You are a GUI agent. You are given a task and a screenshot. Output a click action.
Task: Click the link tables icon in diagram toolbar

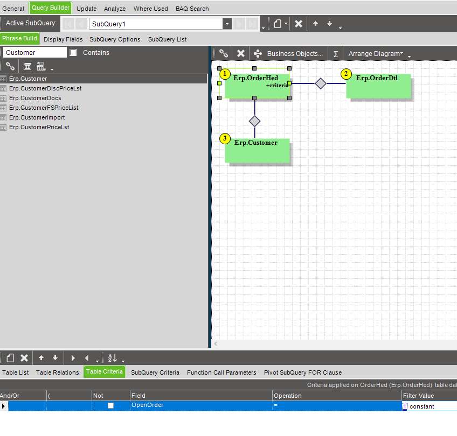pos(224,53)
